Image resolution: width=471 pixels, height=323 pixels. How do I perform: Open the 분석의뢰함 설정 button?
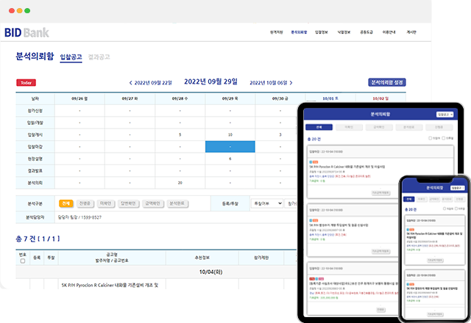tap(387, 82)
